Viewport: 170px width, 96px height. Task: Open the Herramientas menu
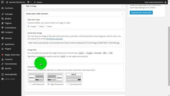tap(11, 64)
